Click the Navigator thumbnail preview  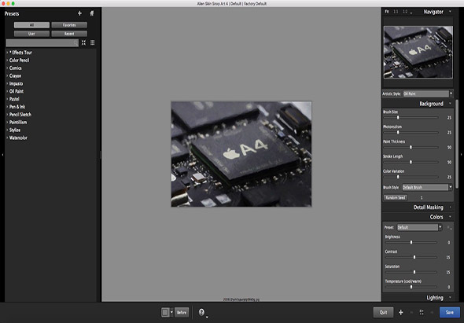tap(418, 52)
